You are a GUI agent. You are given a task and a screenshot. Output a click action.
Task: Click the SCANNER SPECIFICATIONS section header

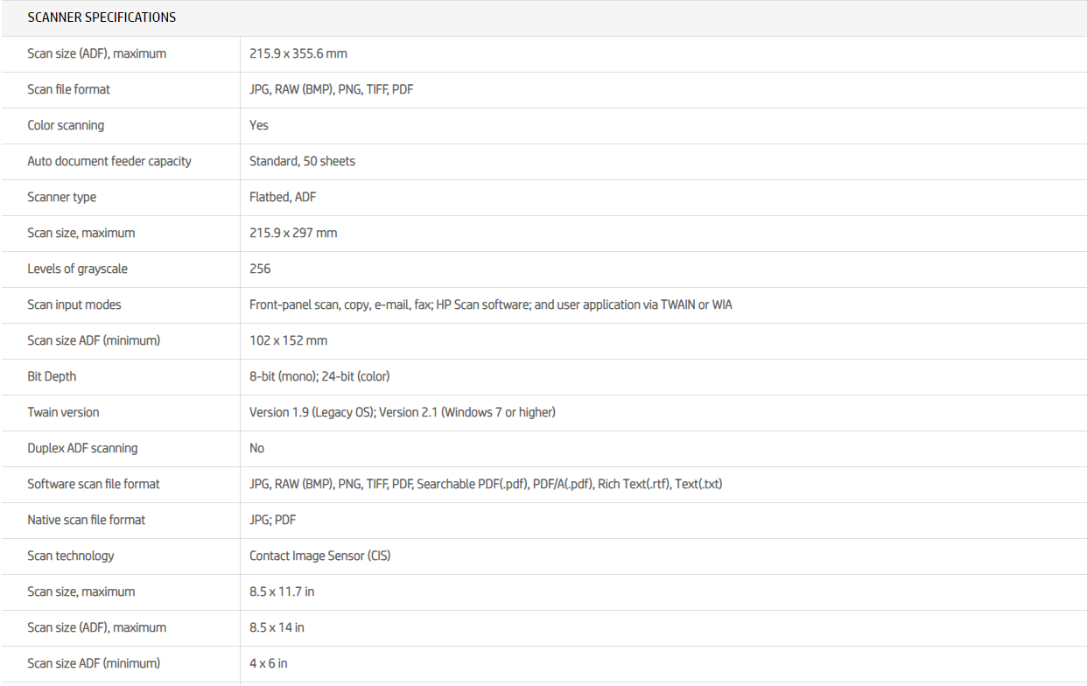102,17
